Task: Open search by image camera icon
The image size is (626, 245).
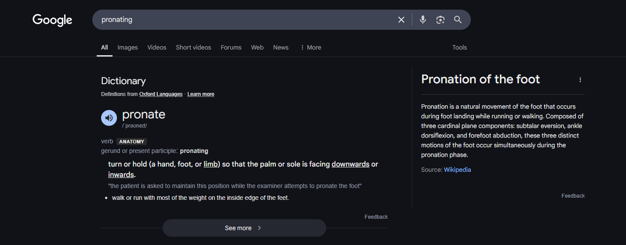Action: point(440,20)
